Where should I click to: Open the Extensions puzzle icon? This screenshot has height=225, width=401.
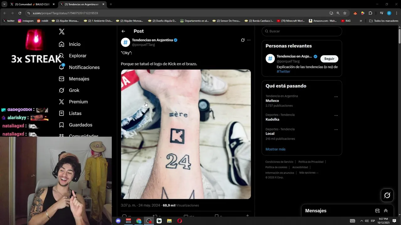coord(370,13)
